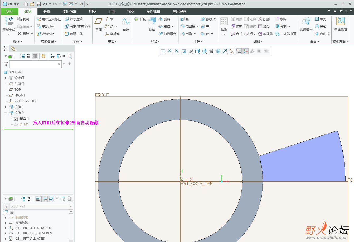
Task: Open XZLT.PRT layer combo dropdown
Action: click(x=71, y=206)
